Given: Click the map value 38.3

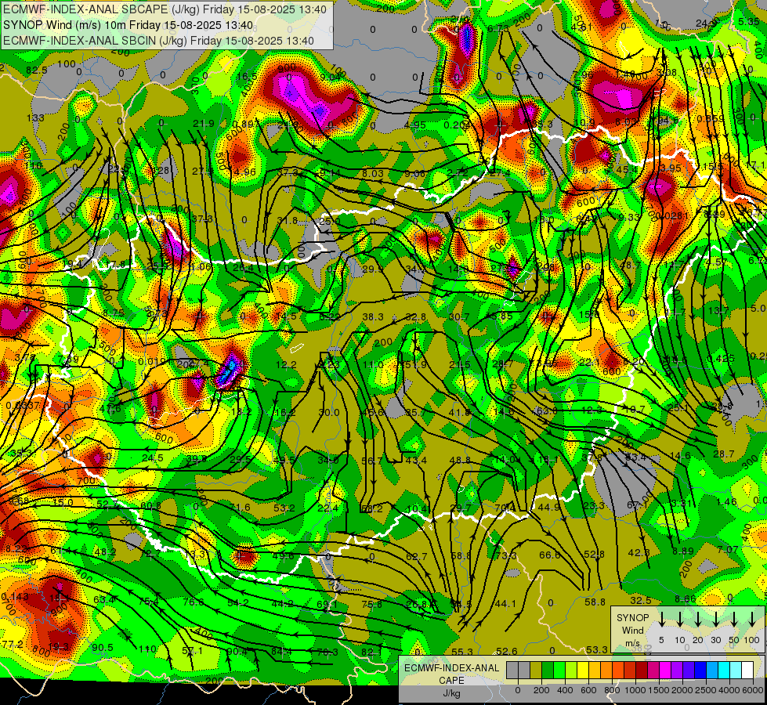Looking at the screenshot, I should (373, 317).
